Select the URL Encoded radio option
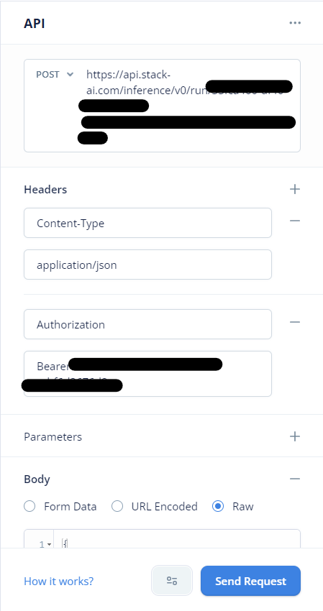 click(x=117, y=506)
